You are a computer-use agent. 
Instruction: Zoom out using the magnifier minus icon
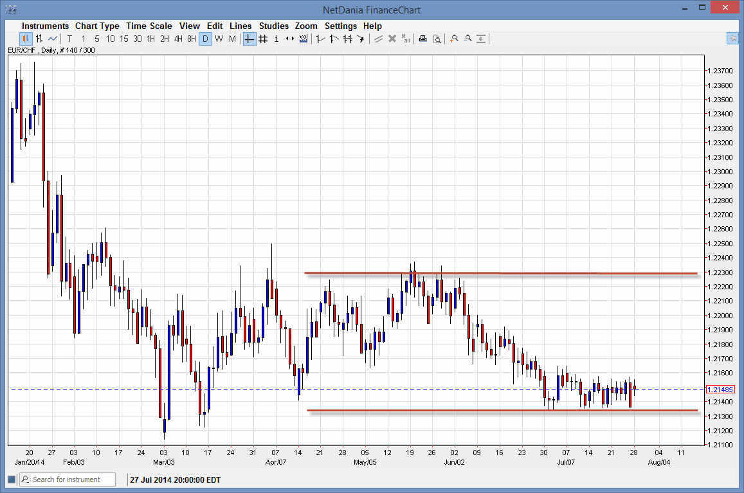(467, 39)
